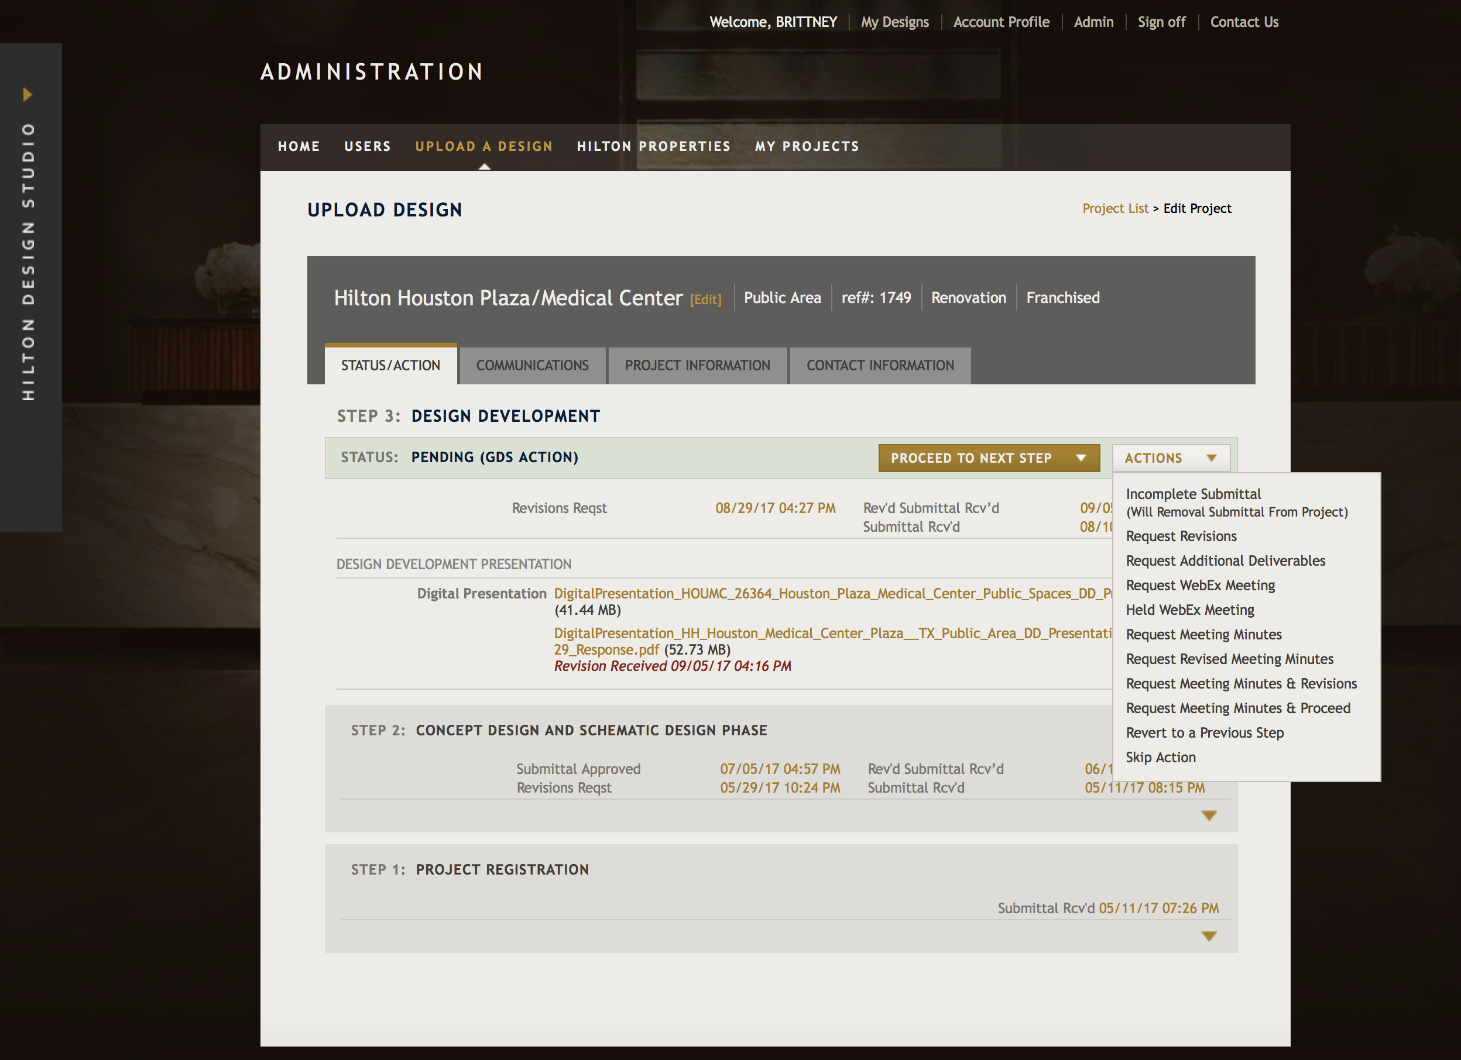Open My Projects navigation item
Viewport: 1461px width, 1060px height.
tap(807, 146)
